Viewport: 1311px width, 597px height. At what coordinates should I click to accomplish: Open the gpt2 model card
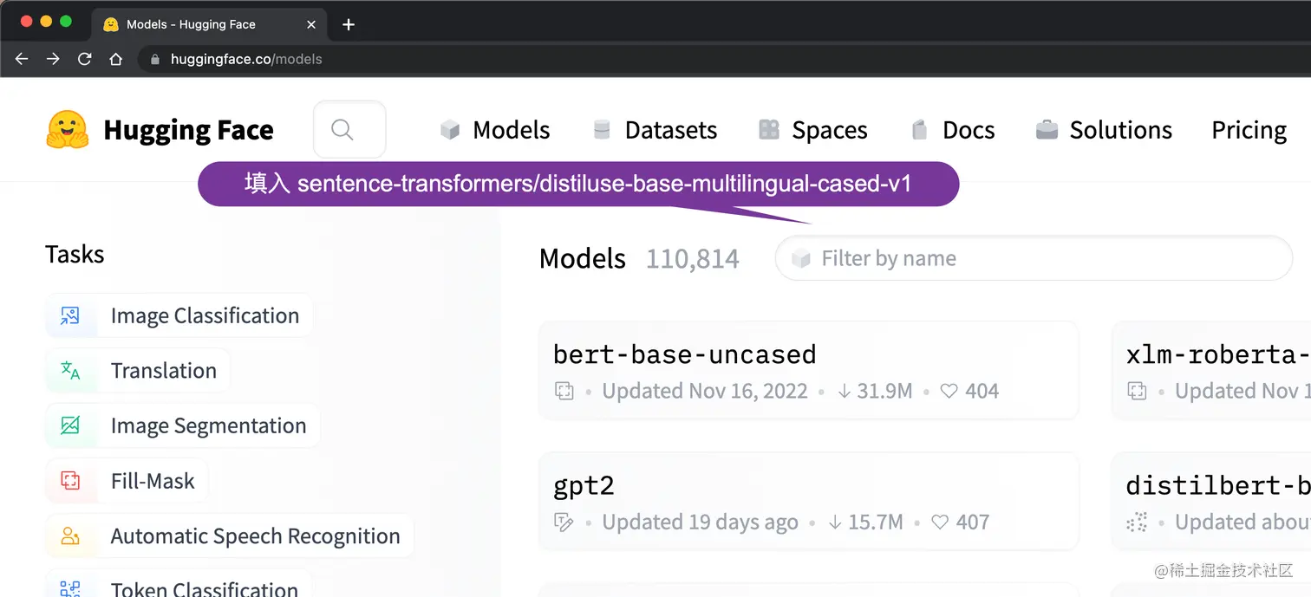tap(584, 485)
